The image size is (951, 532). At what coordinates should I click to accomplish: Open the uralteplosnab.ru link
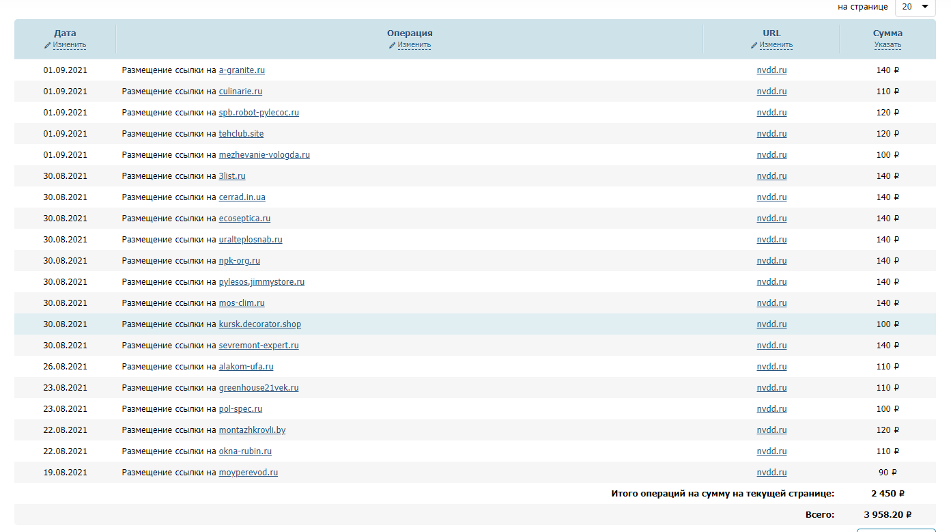point(251,240)
